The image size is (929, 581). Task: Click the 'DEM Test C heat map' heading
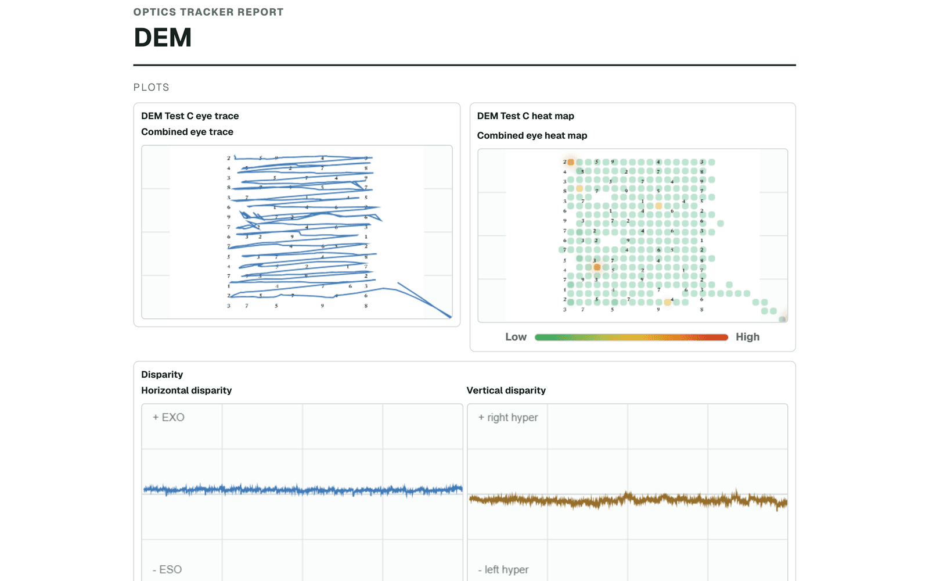(525, 116)
